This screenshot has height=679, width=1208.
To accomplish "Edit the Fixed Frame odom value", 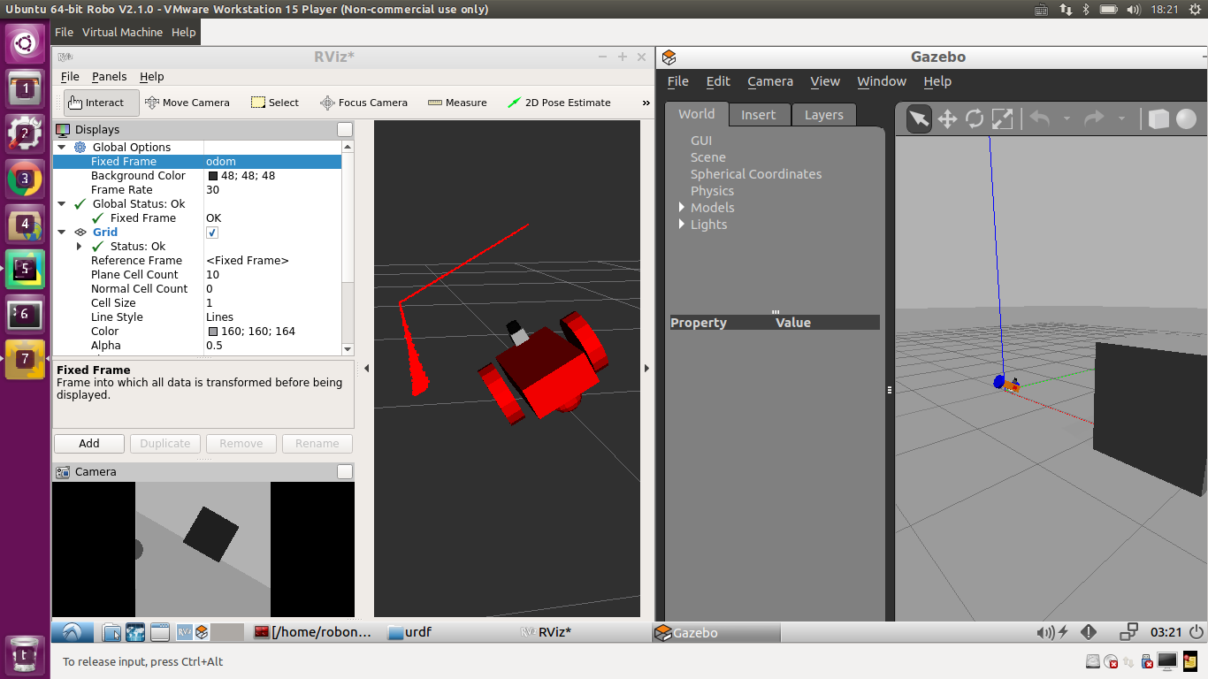I will tap(272, 162).
